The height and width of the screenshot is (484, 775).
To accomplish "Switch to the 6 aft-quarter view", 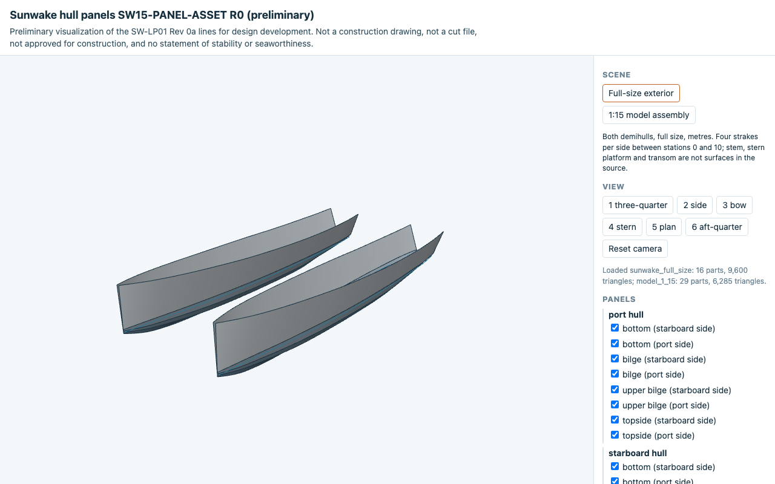I will click(717, 227).
